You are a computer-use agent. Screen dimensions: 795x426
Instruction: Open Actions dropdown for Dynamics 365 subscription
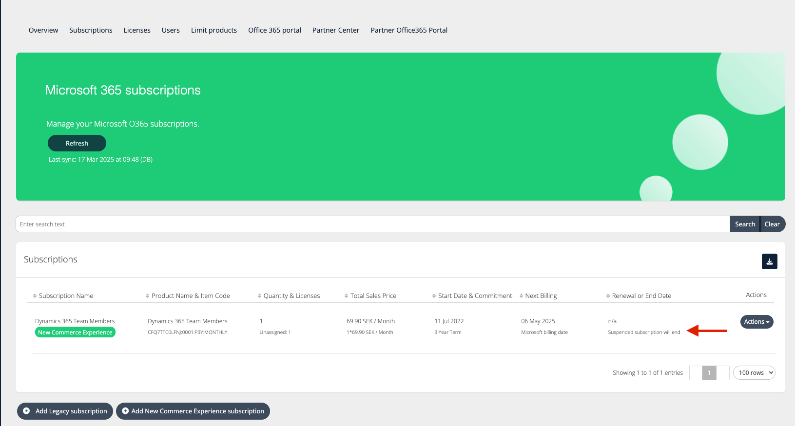click(x=756, y=322)
